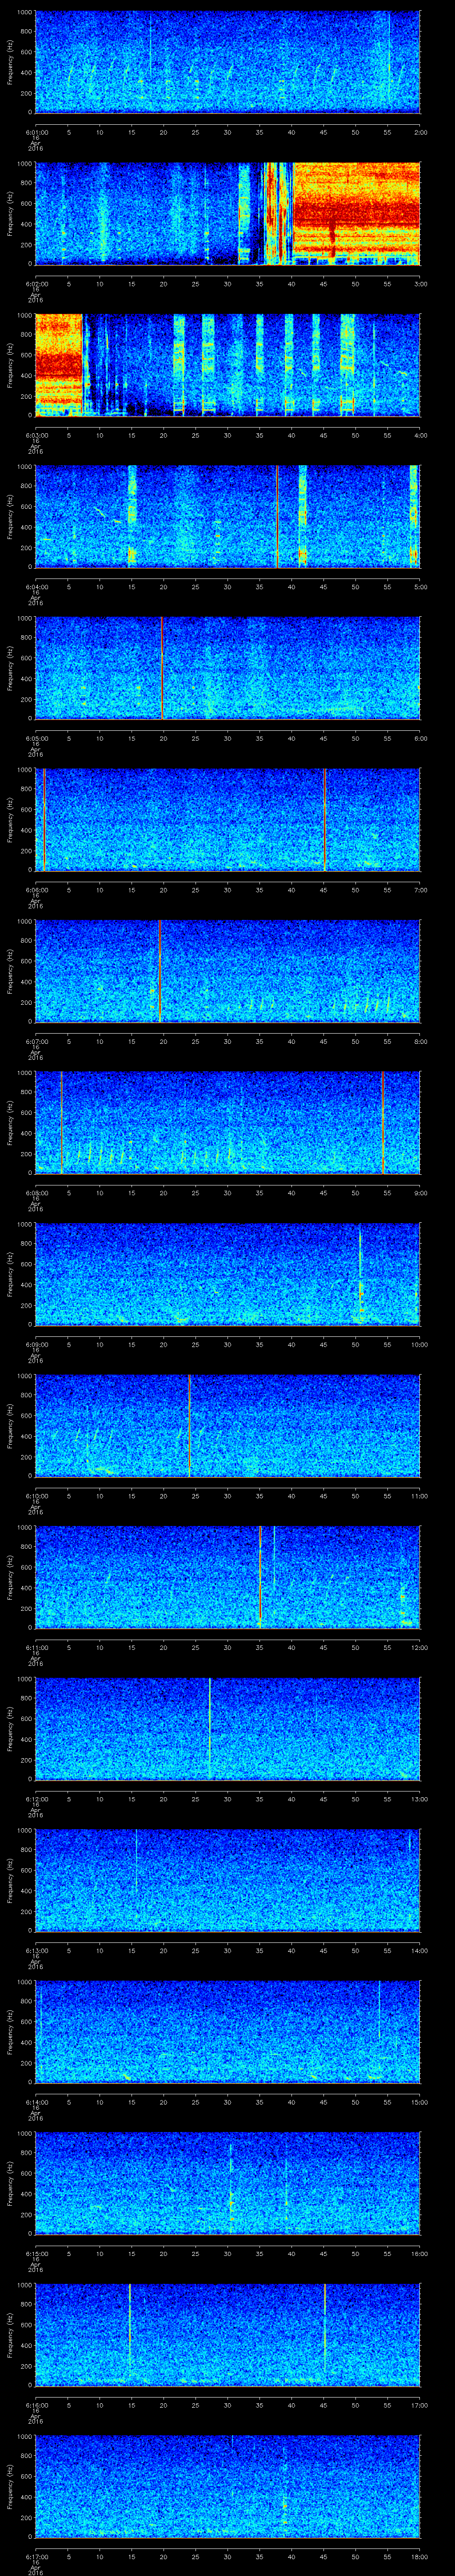The width and height of the screenshot is (455, 2576).
Task: Click the 1000 Hz label on the 6:12:00 panel
Action: [24, 1680]
